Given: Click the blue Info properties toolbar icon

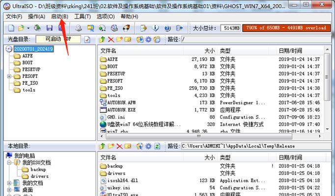Looking at the screenshot, I should [156, 28].
